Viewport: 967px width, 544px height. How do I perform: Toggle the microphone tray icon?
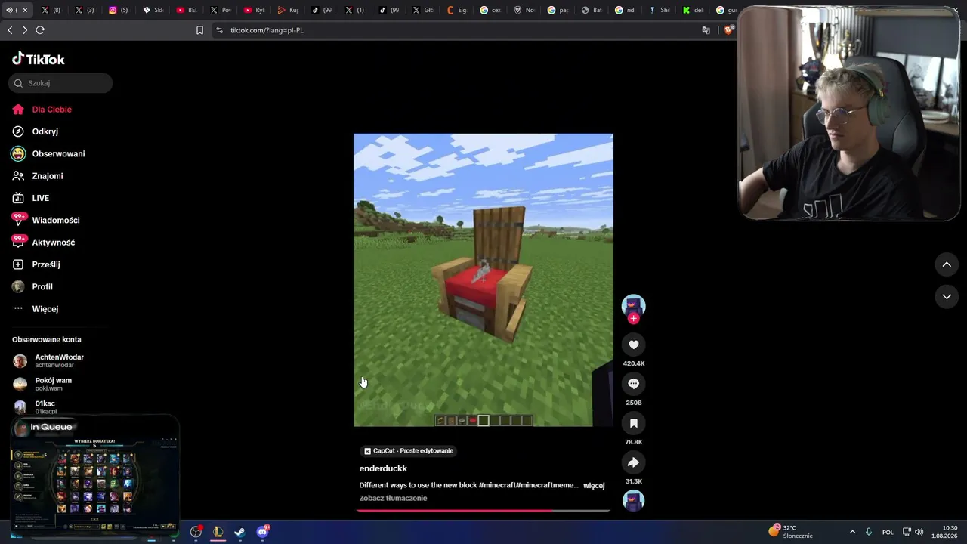[869, 532]
